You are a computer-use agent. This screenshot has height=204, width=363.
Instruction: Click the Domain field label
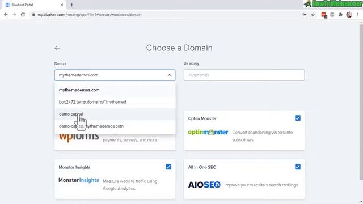coord(61,63)
